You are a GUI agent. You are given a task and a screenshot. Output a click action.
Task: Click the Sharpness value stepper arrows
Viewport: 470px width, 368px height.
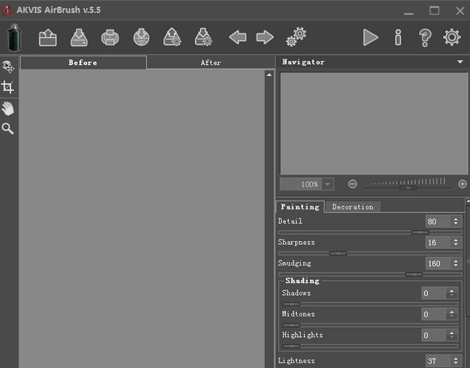[456, 242]
